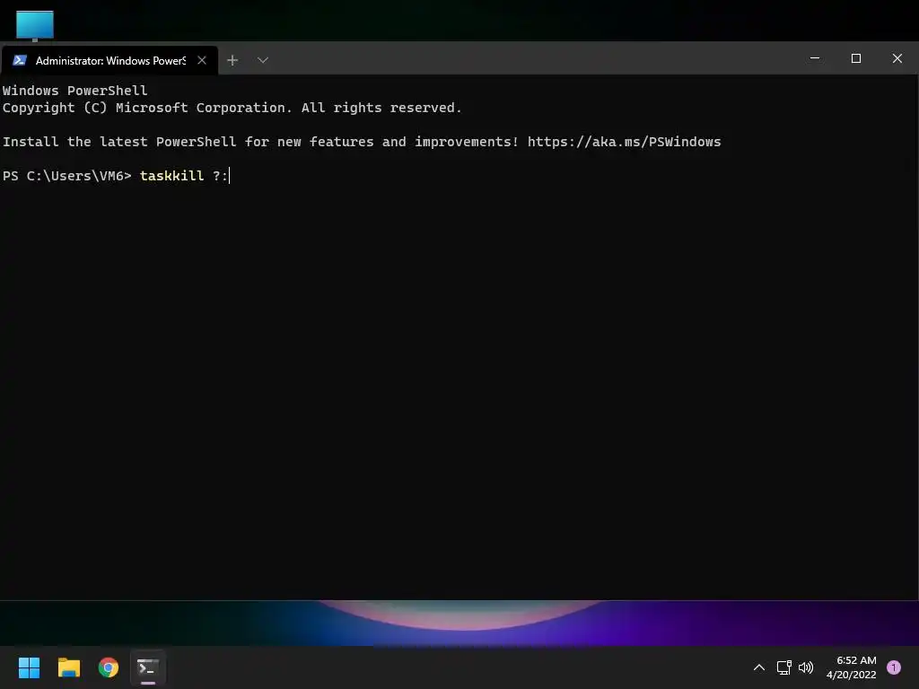Close the Windows Terminal window

[x=897, y=58]
